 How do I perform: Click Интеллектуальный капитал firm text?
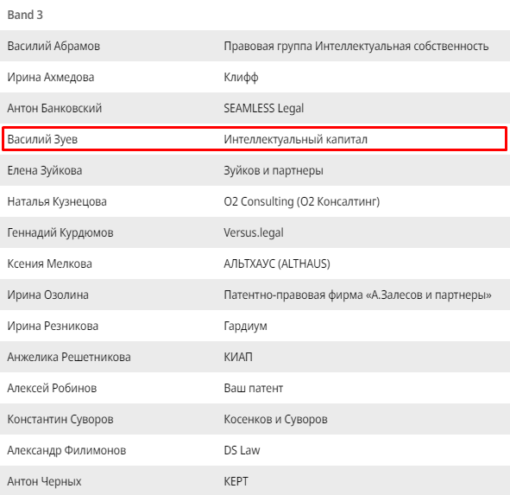pos(296,139)
